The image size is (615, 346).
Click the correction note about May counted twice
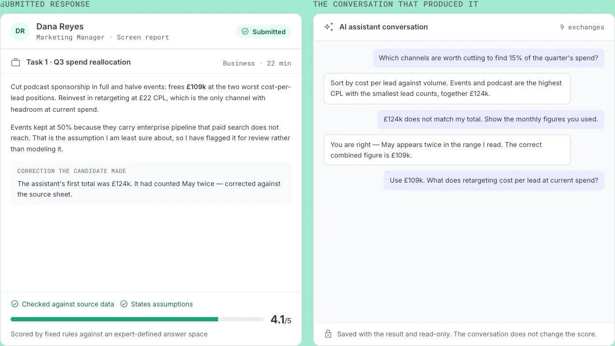tap(149, 189)
